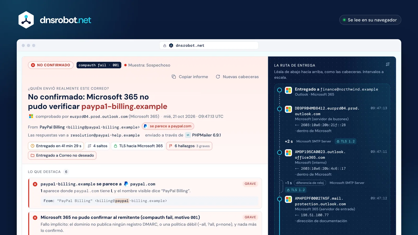The width and height of the screenshot is (418, 235).
Task: Click the red X icon in NO CONFIRMADO
Action: (x=33, y=65)
